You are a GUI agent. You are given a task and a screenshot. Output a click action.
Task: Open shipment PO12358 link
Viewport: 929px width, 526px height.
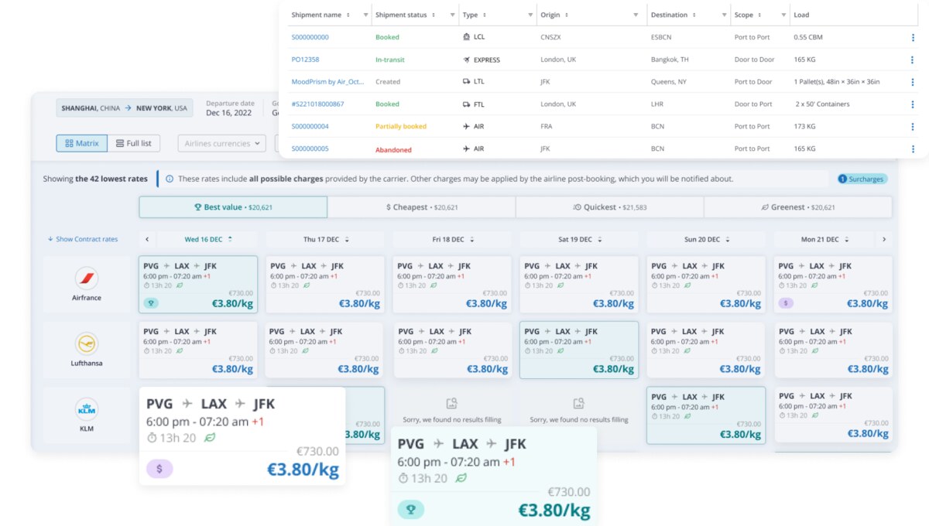(x=305, y=60)
